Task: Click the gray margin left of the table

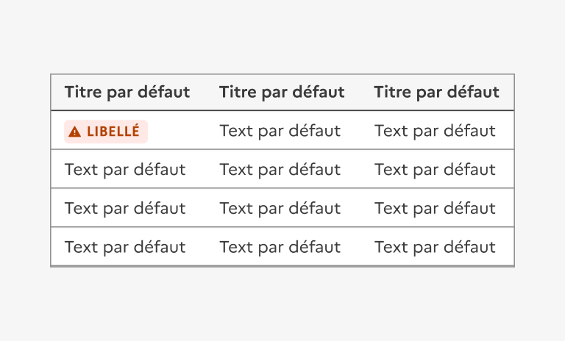Action: [x=25, y=170]
